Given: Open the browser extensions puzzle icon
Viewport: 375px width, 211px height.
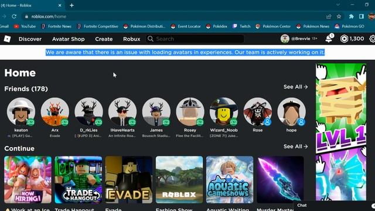Looking at the screenshot, I should pos(352,16).
